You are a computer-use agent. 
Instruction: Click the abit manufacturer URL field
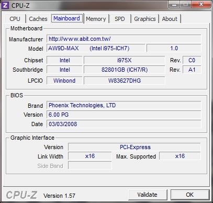click(x=124, y=39)
